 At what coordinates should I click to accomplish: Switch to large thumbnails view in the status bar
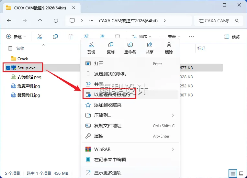pyautogui.click(x=241, y=173)
